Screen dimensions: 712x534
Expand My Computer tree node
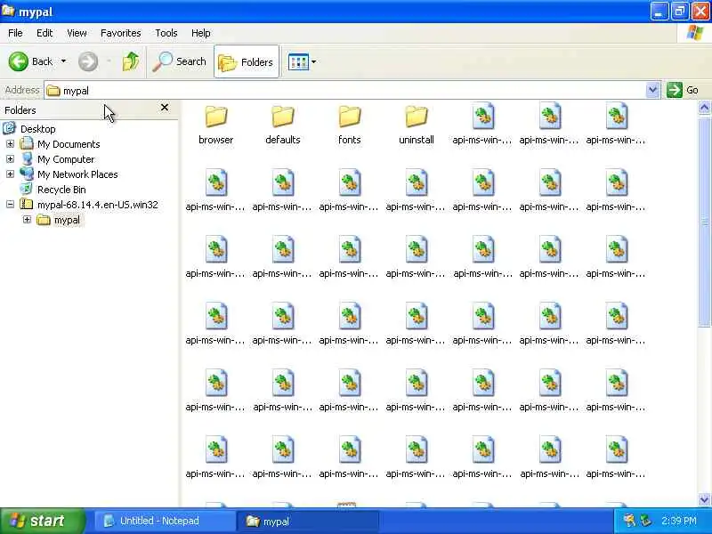pyautogui.click(x=10, y=159)
